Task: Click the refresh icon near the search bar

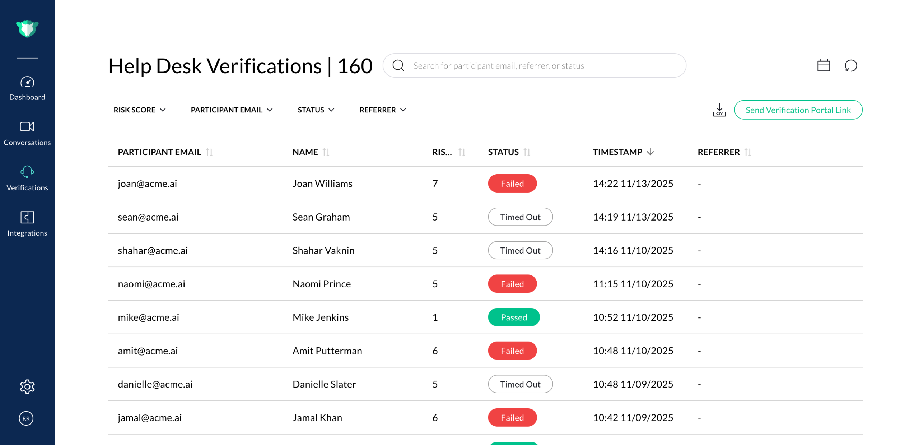Action: point(850,66)
